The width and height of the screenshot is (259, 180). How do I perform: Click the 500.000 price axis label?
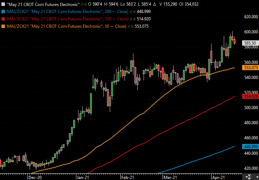click(x=251, y=108)
